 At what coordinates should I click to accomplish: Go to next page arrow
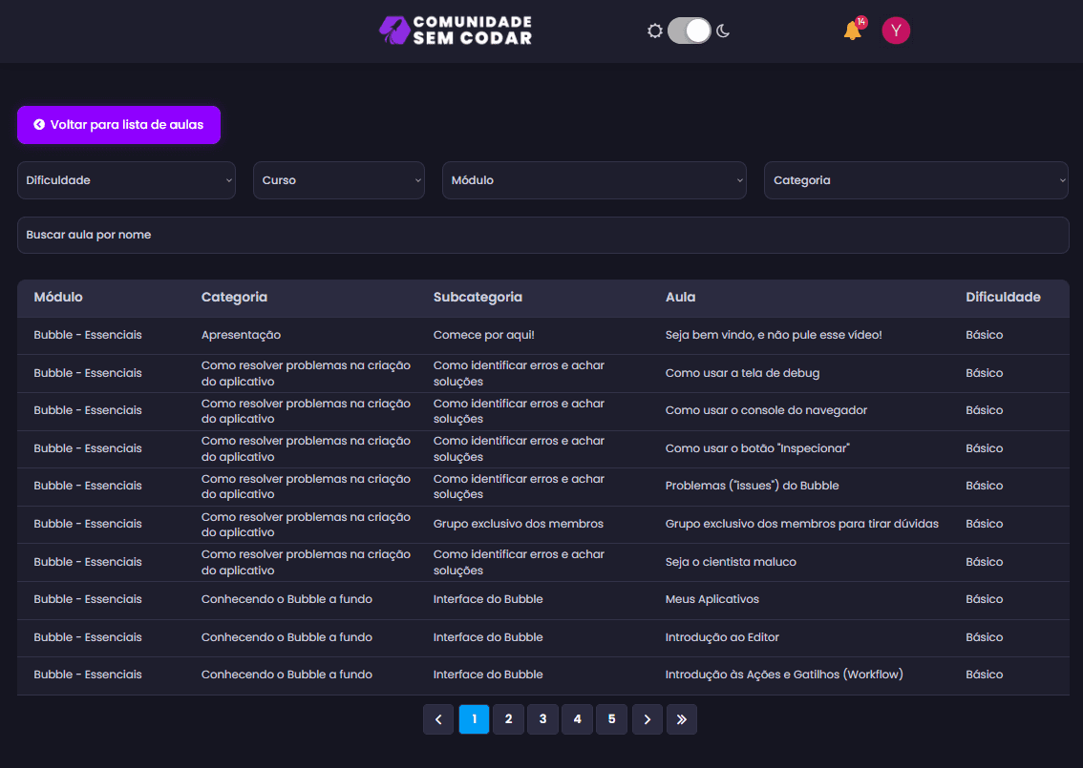[x=648, y=719]
